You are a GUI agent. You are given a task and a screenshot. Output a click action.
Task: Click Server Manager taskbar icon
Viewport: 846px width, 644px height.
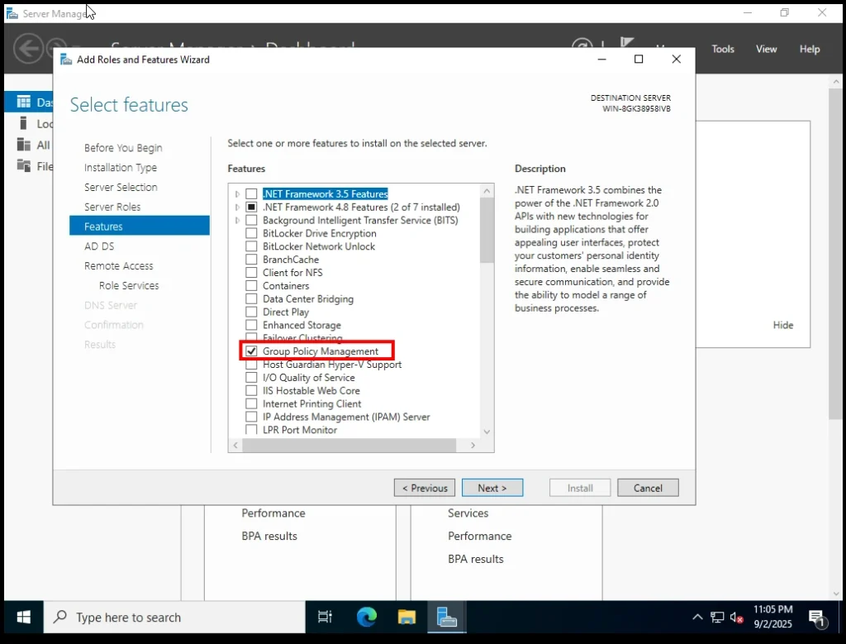[x=447, y=617]
